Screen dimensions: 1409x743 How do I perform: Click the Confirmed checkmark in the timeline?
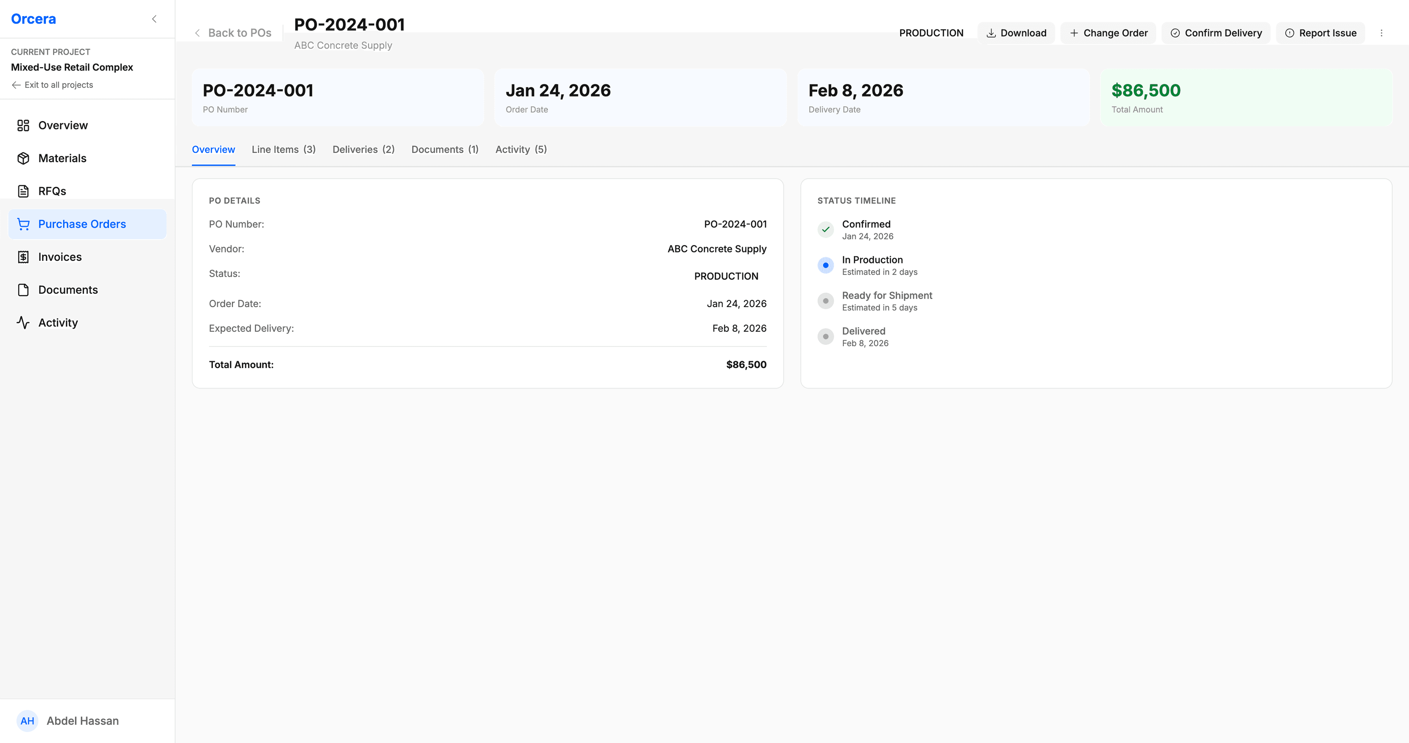825,230
